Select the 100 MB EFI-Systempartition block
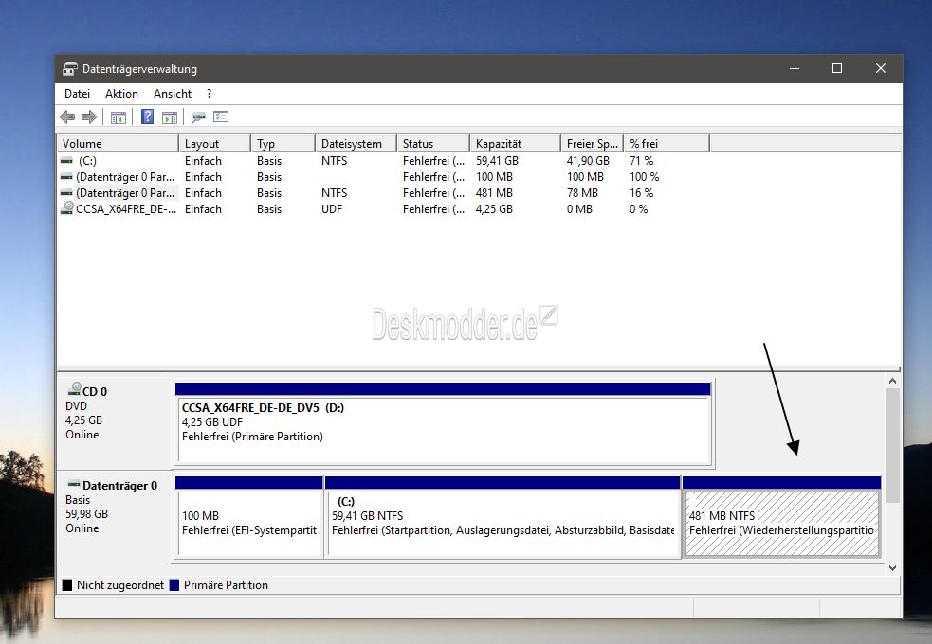Viewport: 932px width, 644px height. [x=249, y=517]
